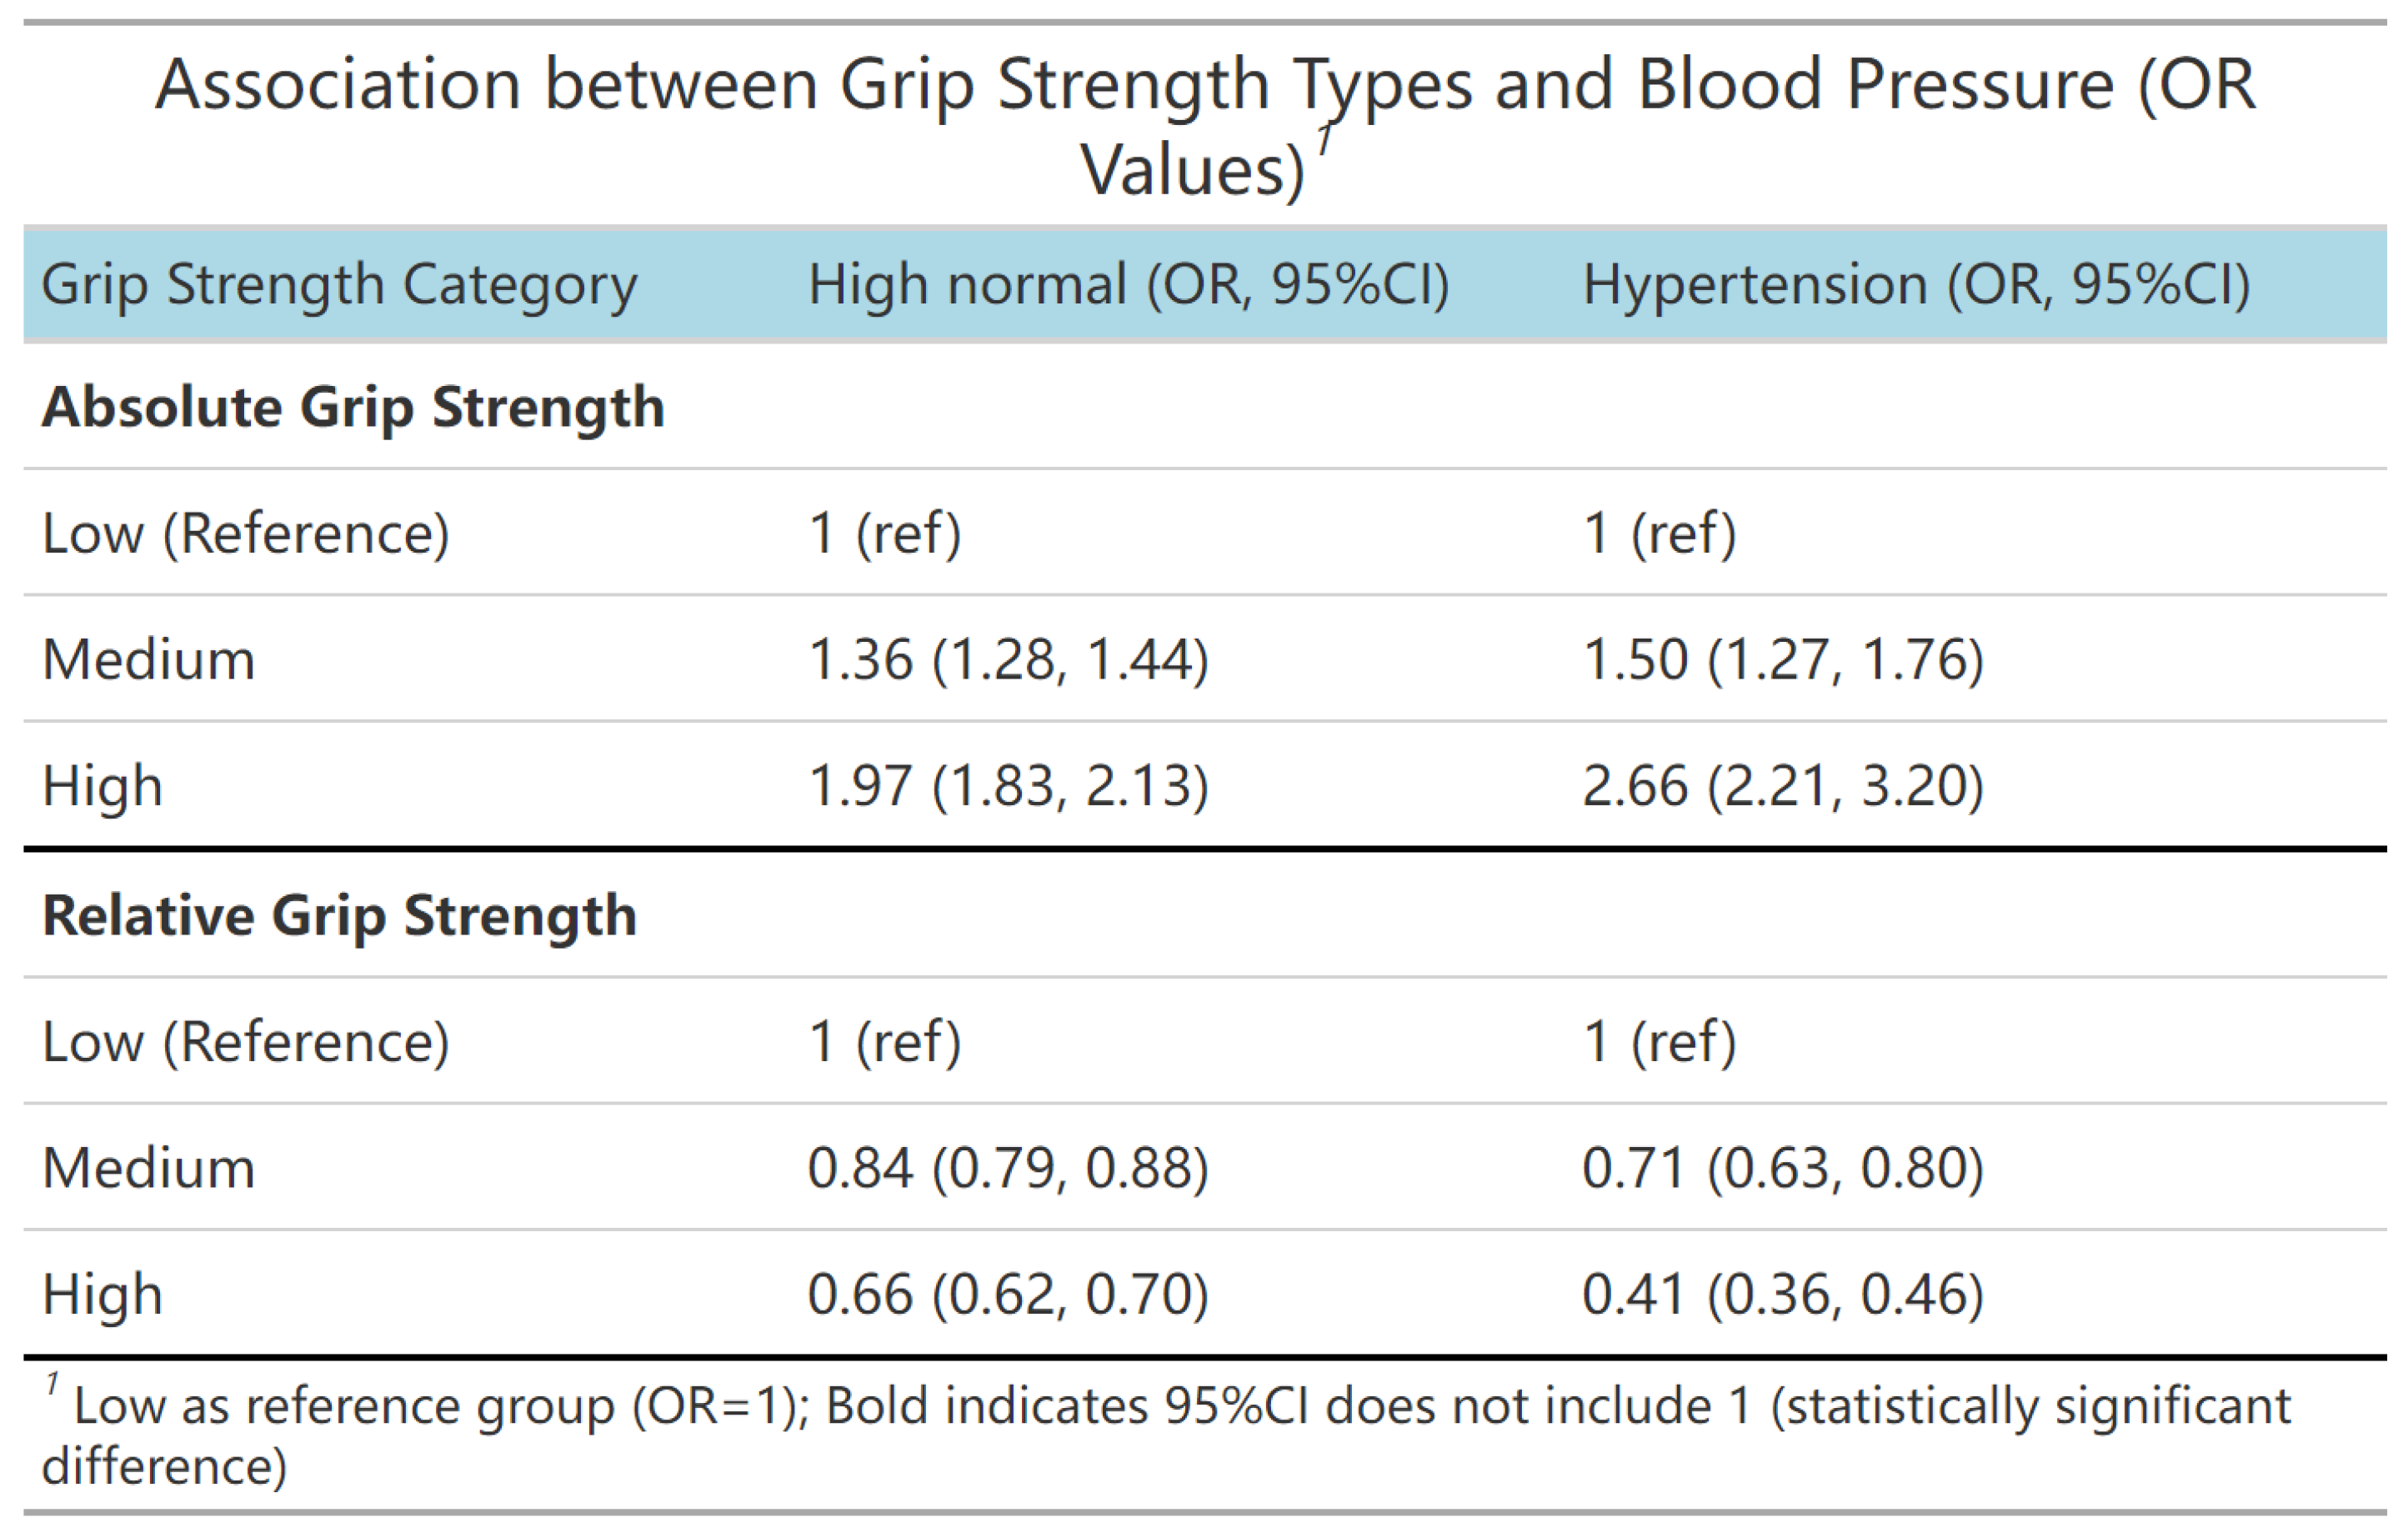Click the Grip Strength Category column header
This screenshot has height=1533, width=2408.
339,285
